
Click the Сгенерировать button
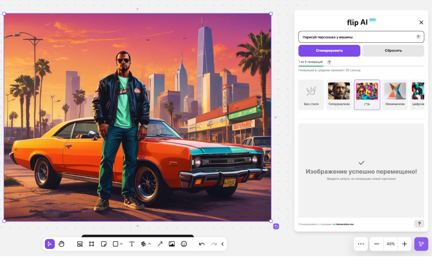[329, 51]
